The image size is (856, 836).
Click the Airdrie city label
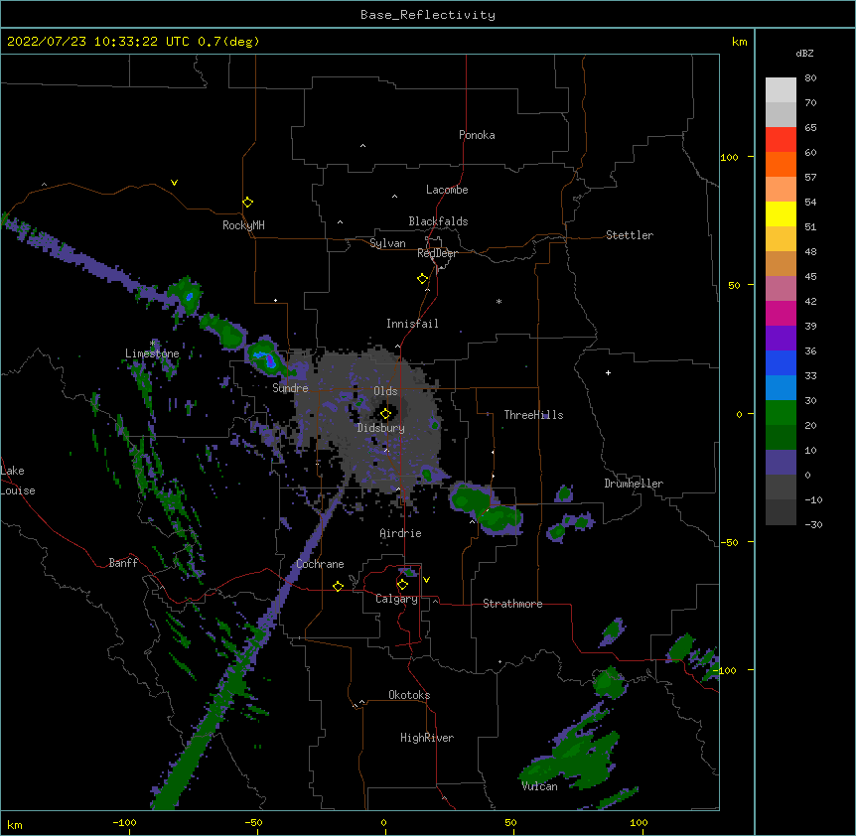coord(400,533)
